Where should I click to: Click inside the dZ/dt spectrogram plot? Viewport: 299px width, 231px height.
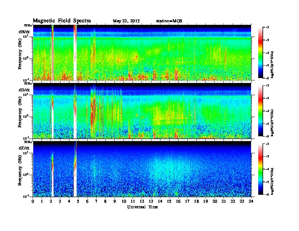coord(142,169)
